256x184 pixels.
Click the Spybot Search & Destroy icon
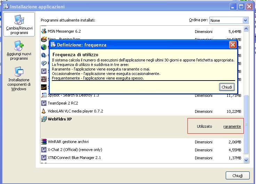click(44, 95)
